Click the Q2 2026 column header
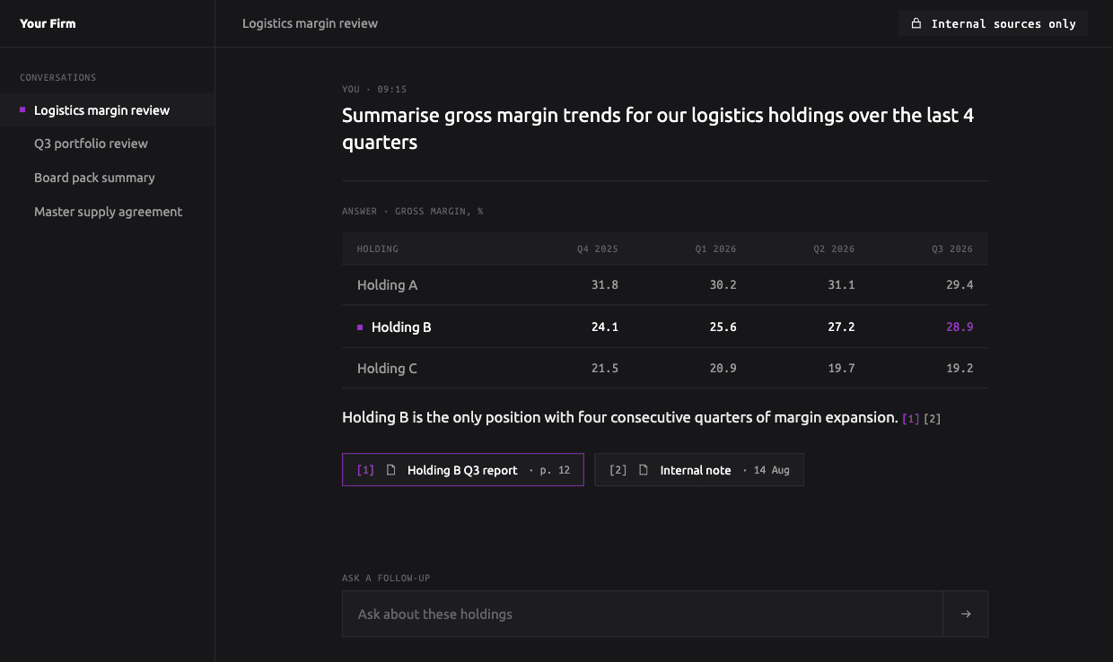The height and width of the screenshot is (662, 1113). pos(834,248)
